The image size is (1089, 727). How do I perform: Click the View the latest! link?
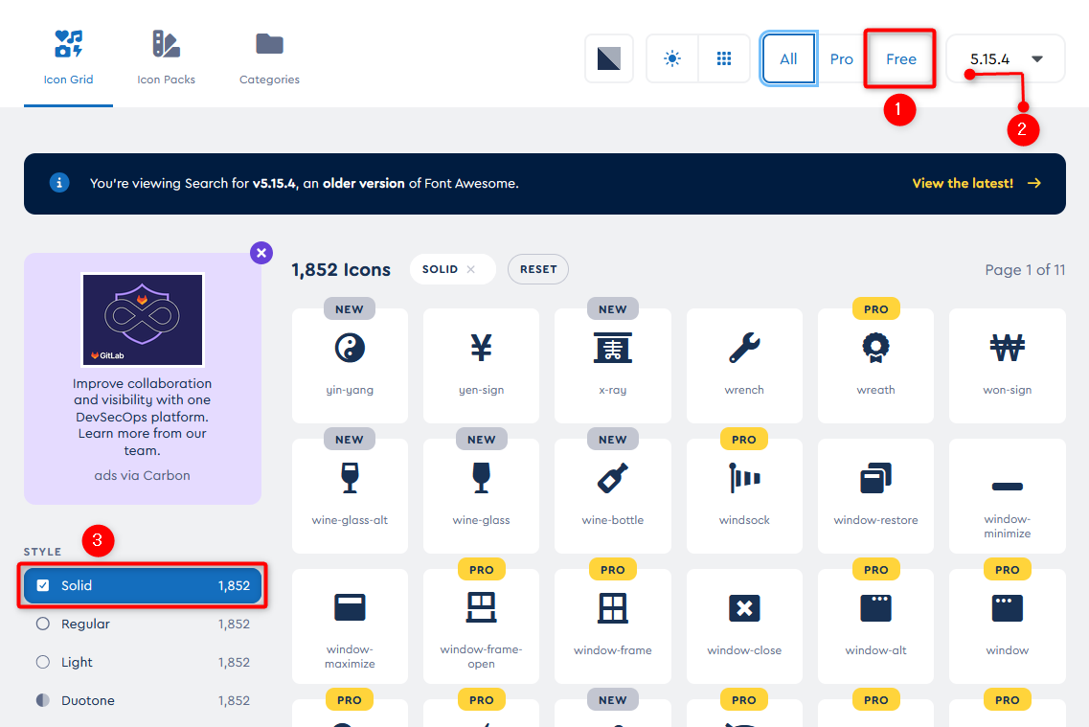point(977,183)
